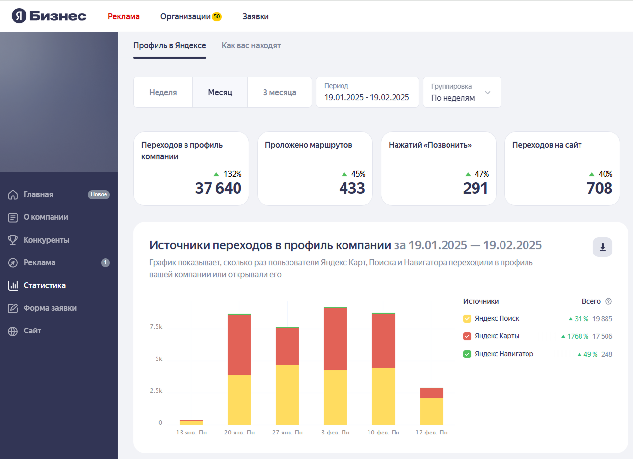This screenshot has width=633, height=459.
Task: Click the 37 640 value
Action: 218,188
